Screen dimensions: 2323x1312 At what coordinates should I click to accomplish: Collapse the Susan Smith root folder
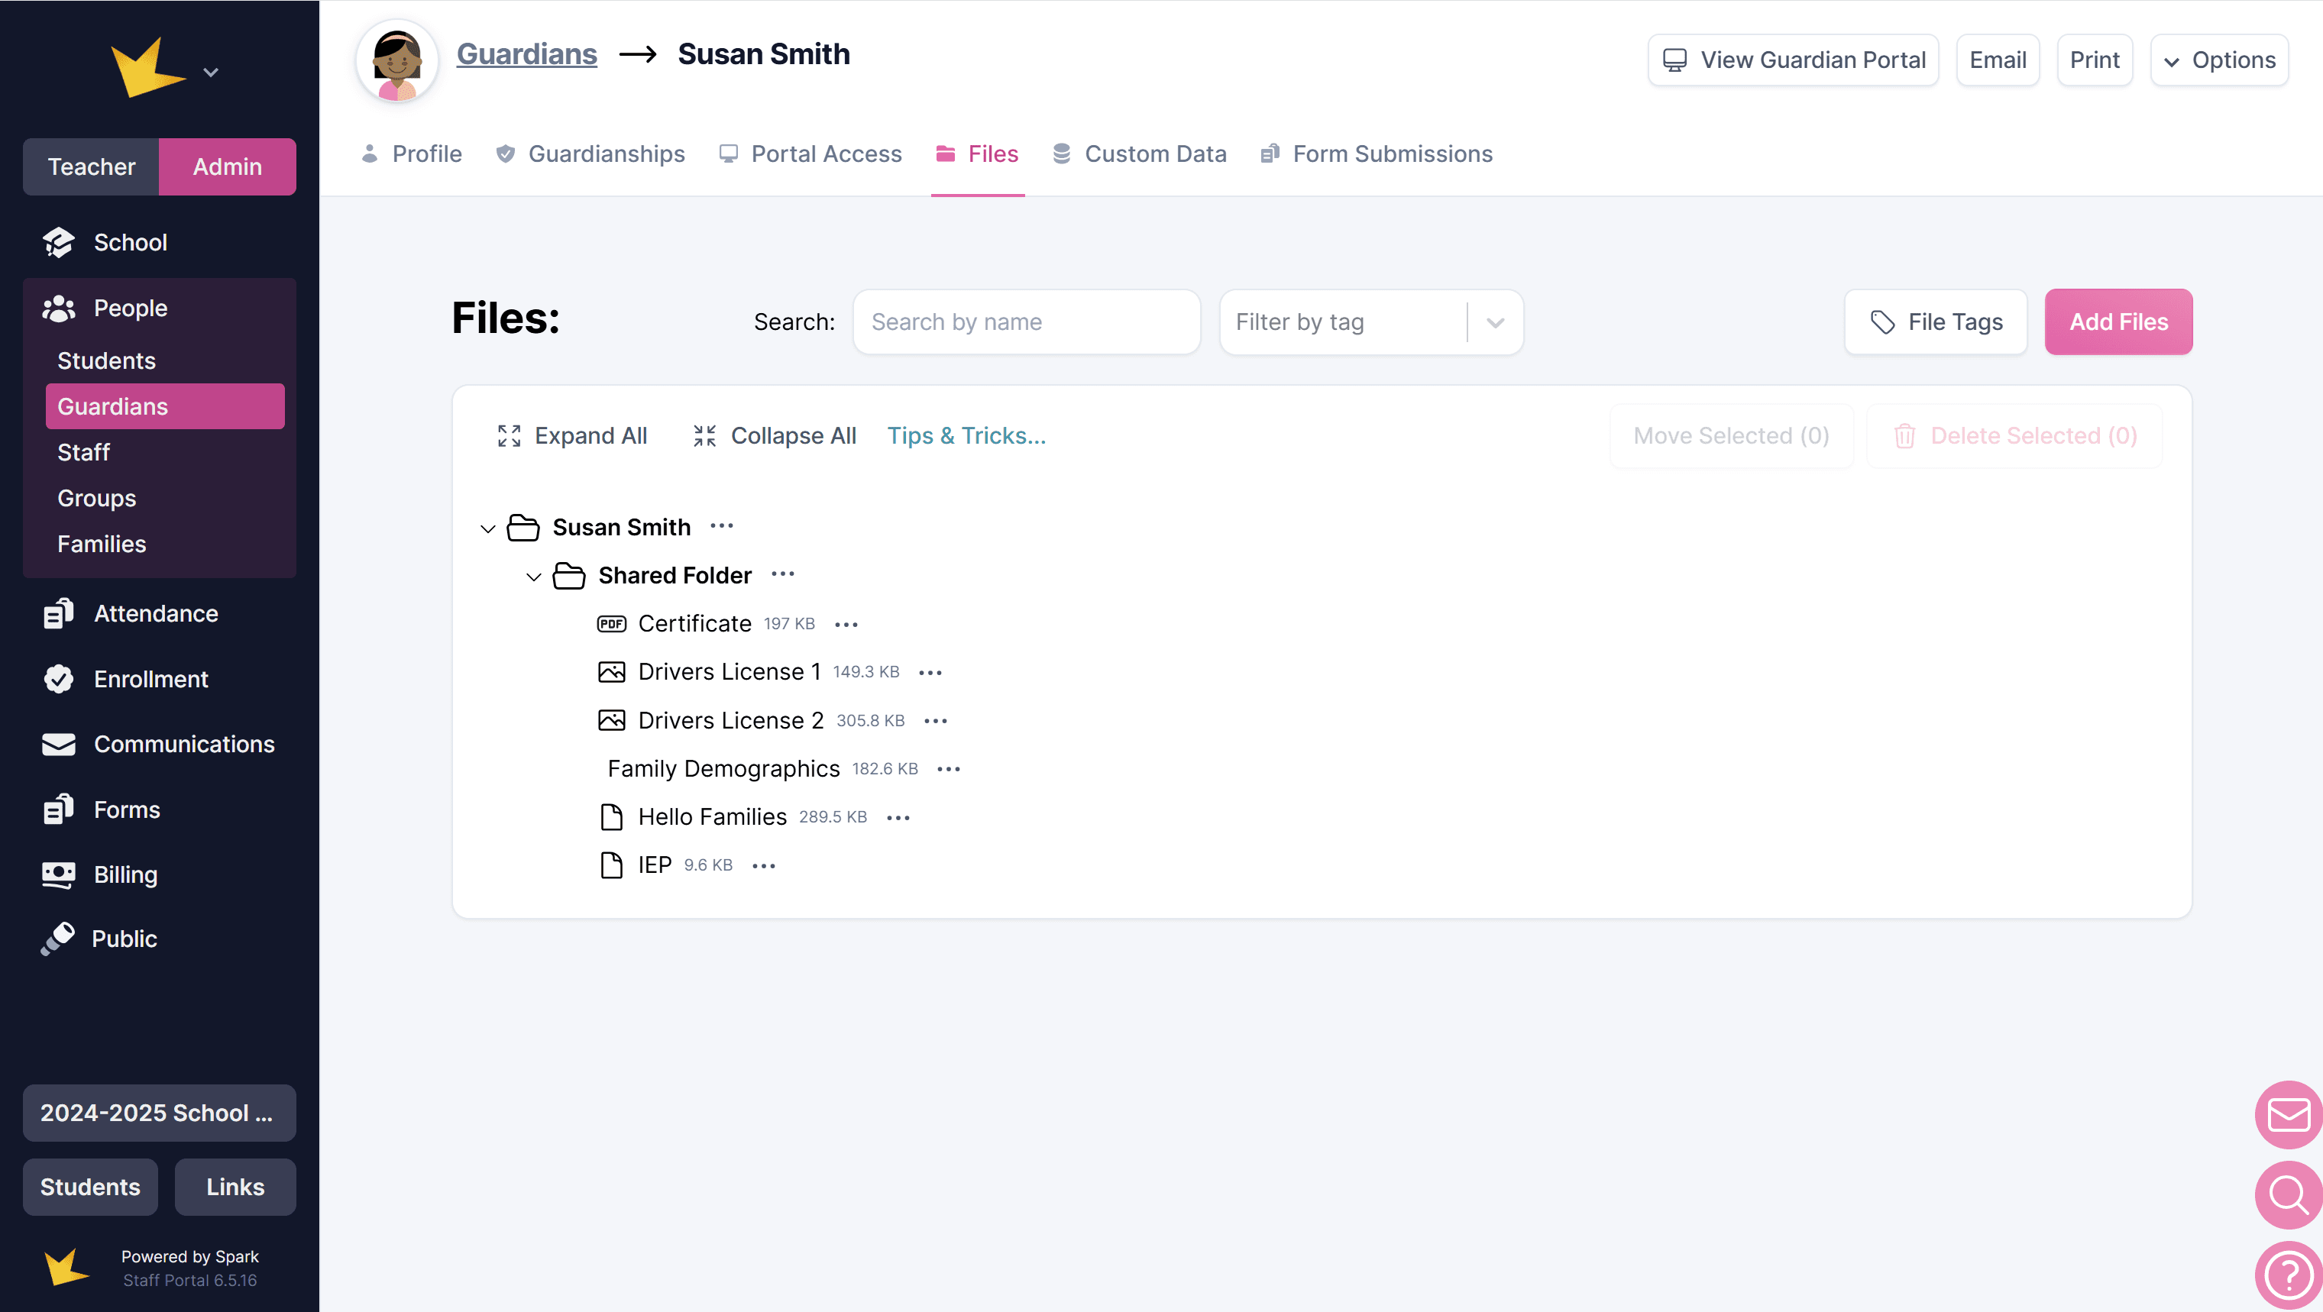[488, 528]
